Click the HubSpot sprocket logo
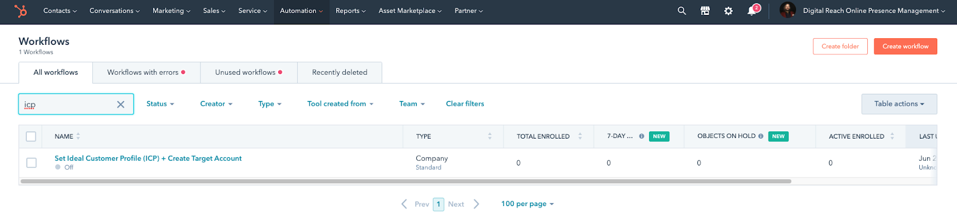This screenshot has height=221, width=957. click(21, 11)
